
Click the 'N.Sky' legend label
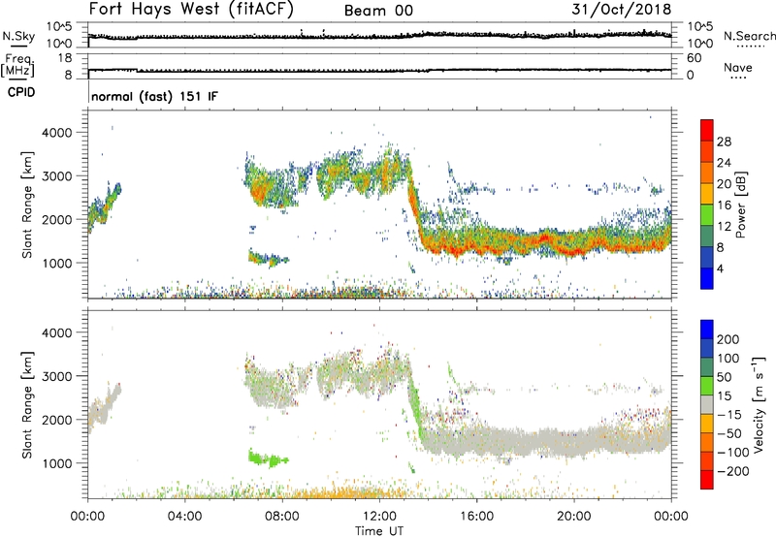[x=18, y=36]
